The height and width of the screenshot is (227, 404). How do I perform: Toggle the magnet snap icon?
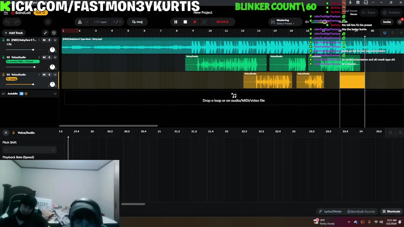(x=384, y=33)
